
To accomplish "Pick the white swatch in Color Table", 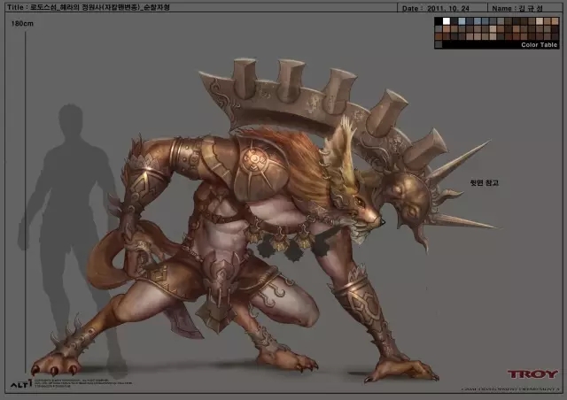I will 447,21.
